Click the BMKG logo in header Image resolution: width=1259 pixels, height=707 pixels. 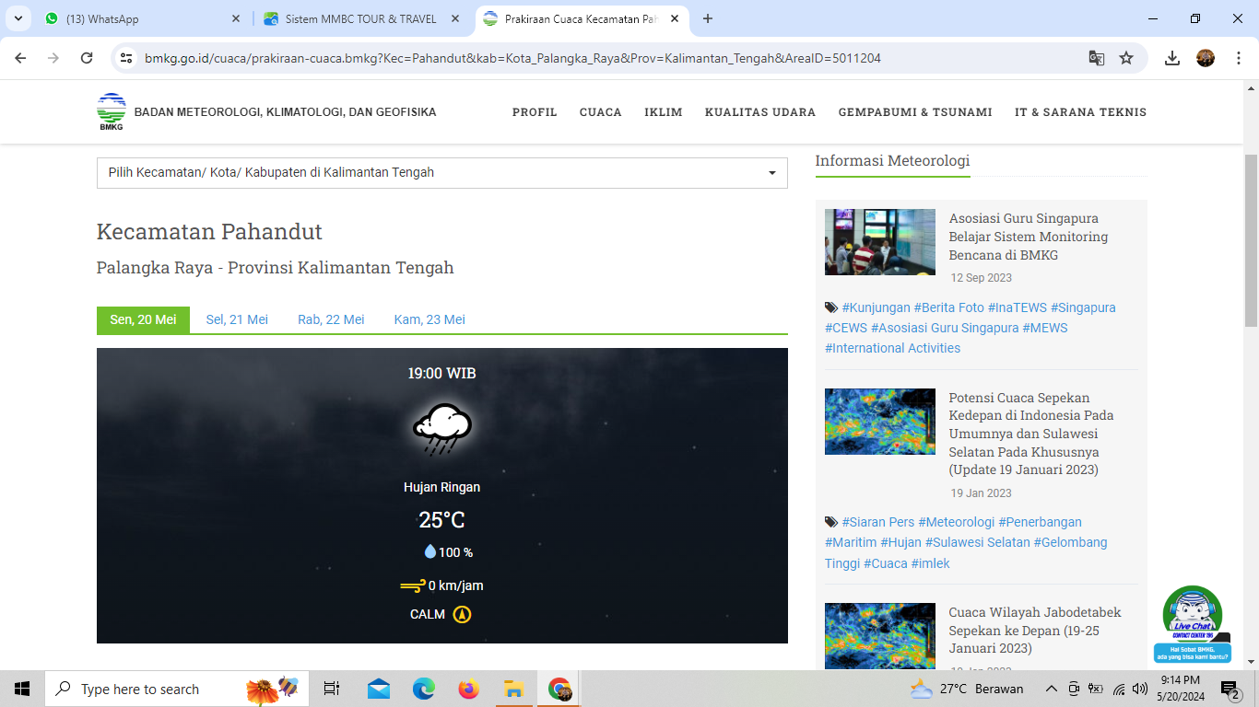[112, 112]
